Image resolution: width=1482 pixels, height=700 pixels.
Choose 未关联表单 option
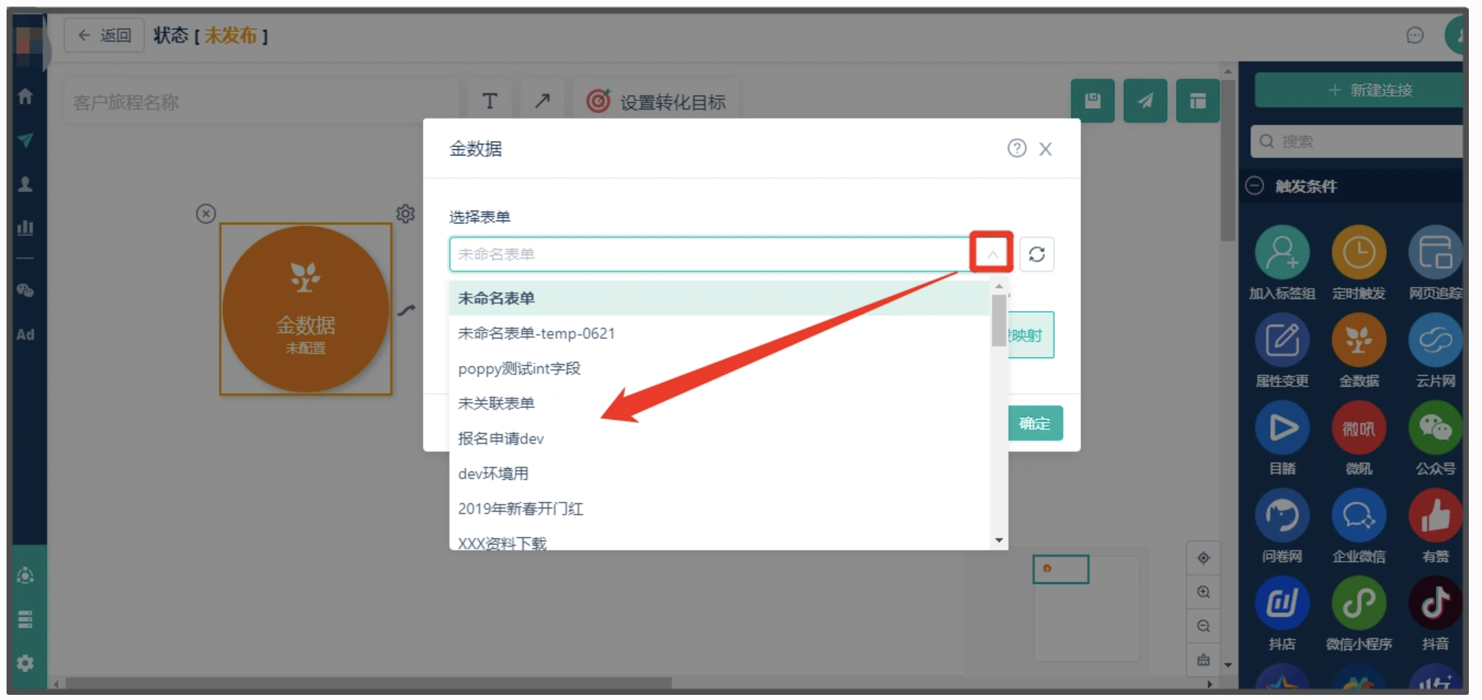pos(720,403)
